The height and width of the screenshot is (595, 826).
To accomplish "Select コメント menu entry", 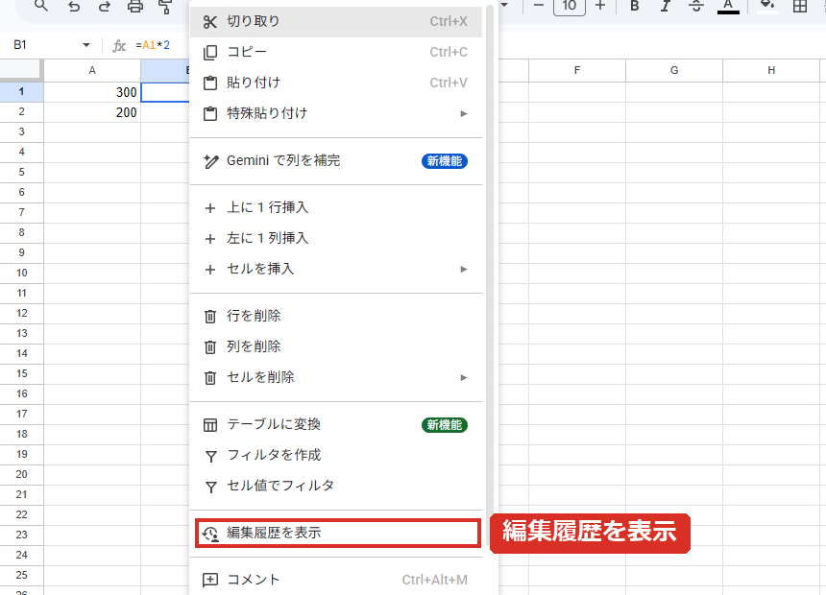I will (x=336, y=580).
